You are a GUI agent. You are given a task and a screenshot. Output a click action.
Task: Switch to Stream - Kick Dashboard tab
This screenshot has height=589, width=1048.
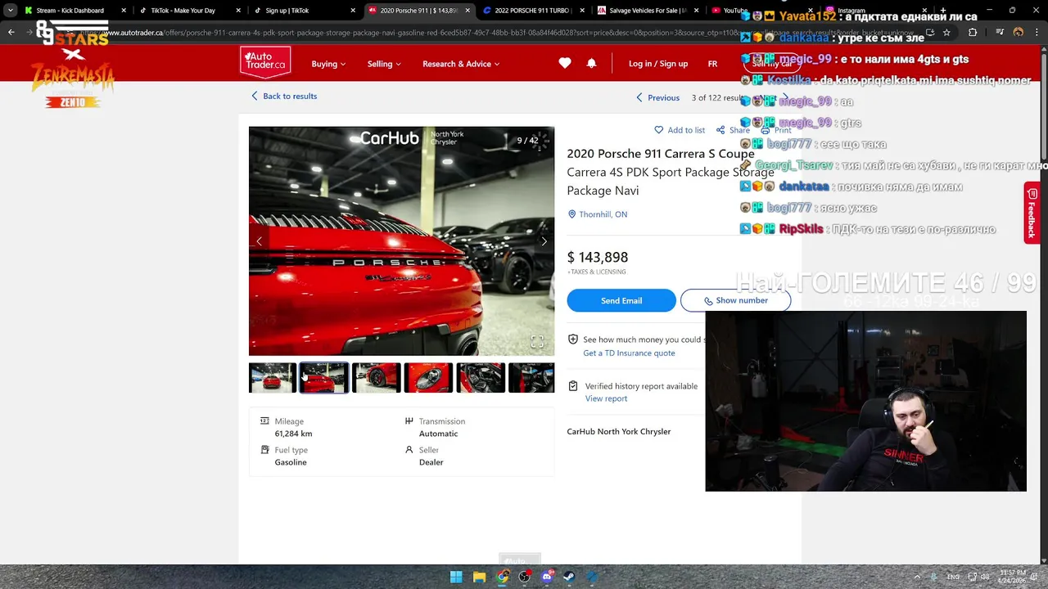(x=75, y=11)
